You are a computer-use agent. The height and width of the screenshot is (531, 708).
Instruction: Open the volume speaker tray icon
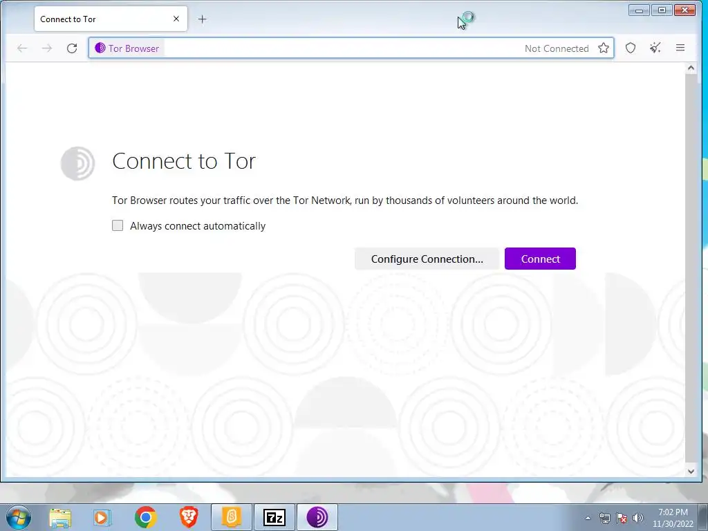coord(638,518)
